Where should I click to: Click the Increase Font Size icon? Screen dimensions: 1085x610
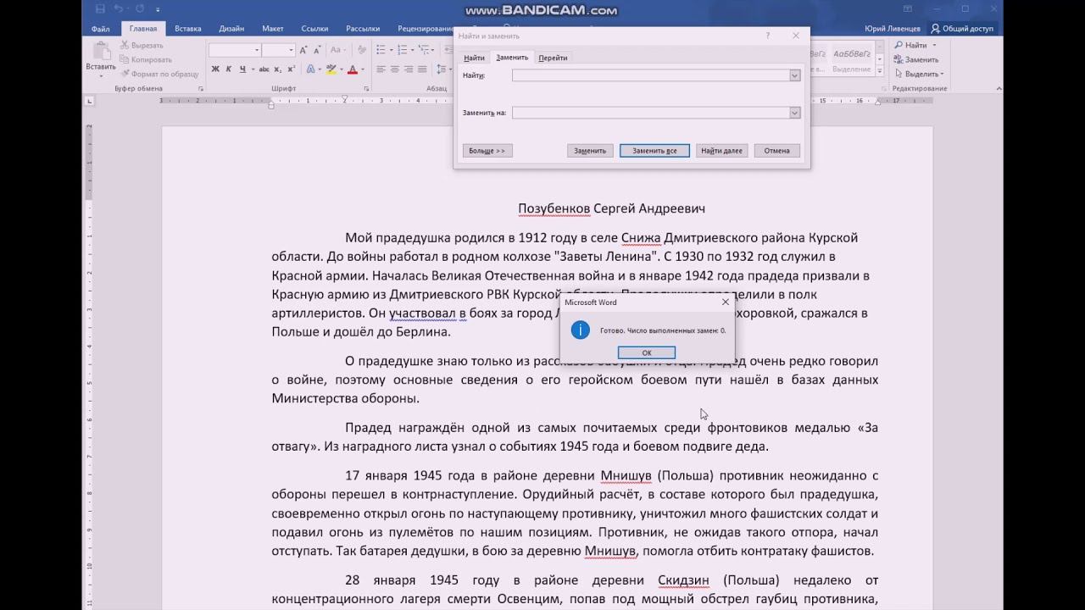pyautogui.click(x=303, y=50)
